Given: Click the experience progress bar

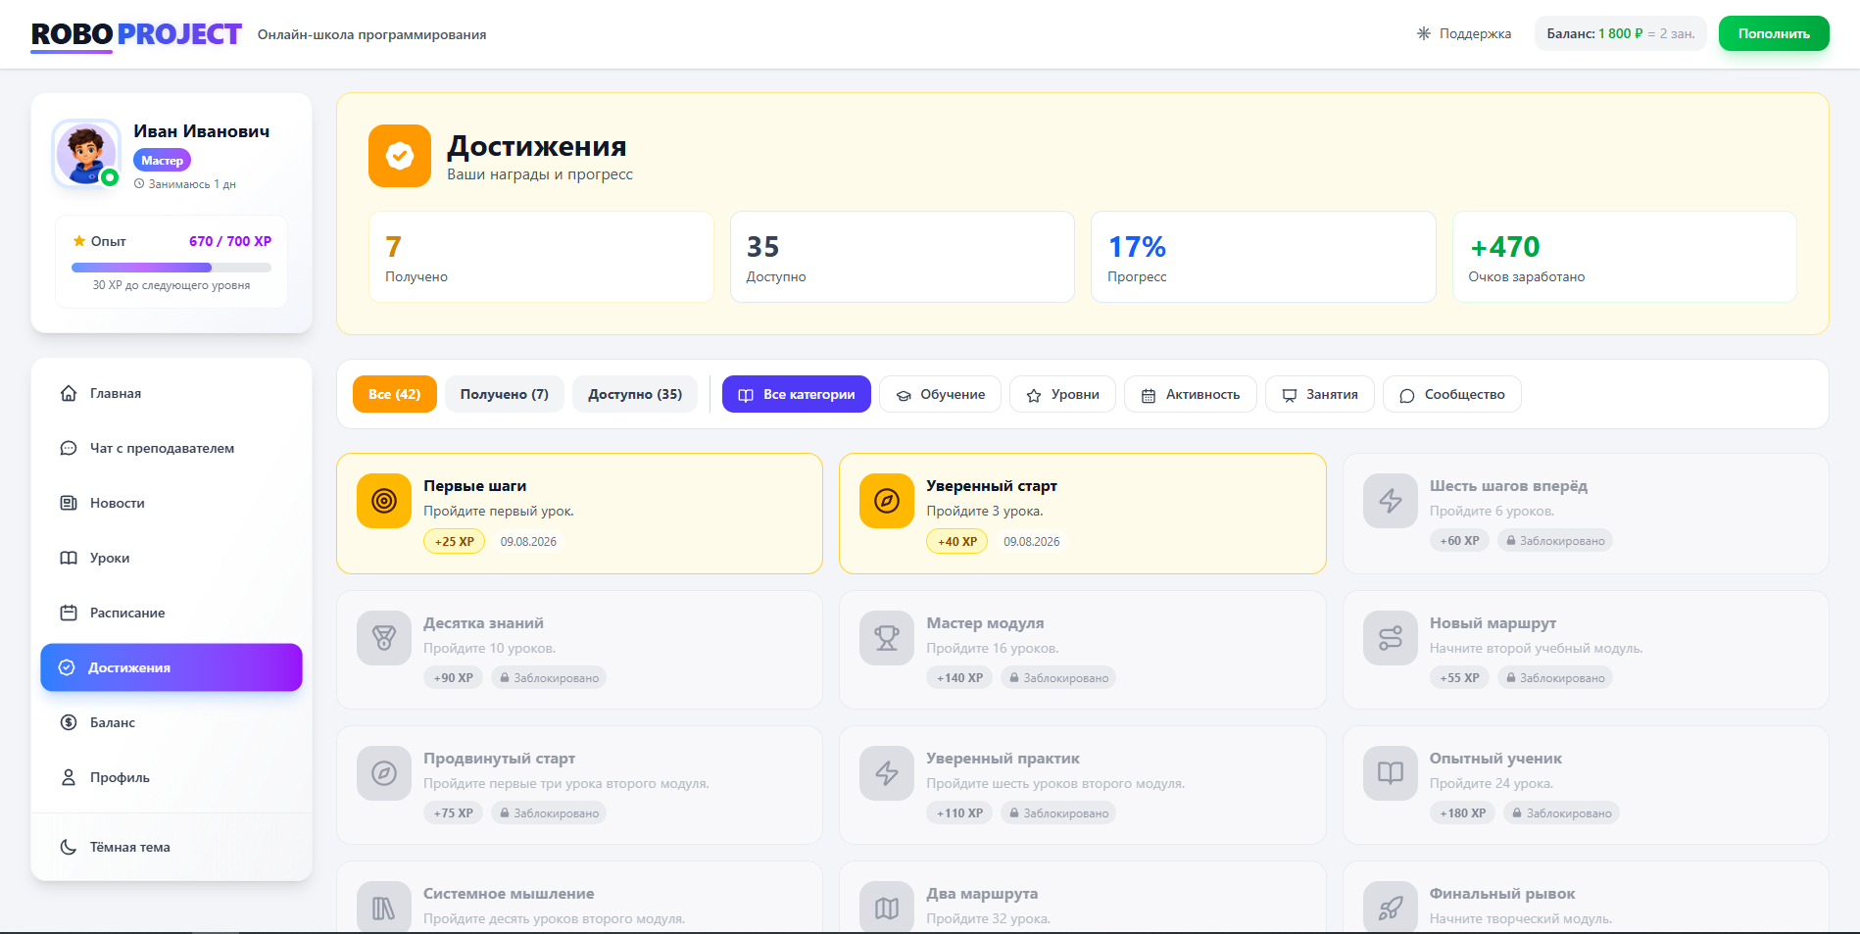Looking at the screenshot, I should pos(171,268).
